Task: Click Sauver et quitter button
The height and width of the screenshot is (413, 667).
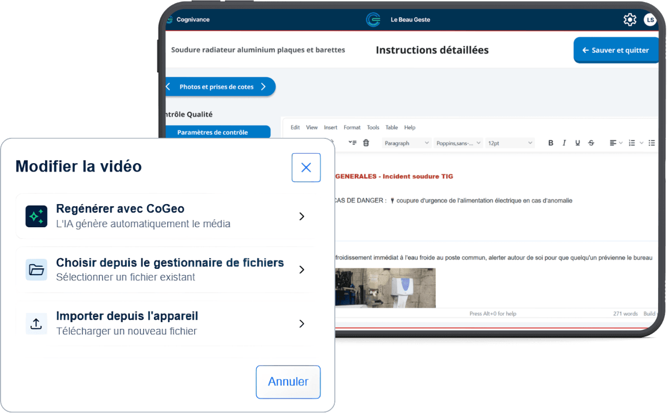Action: pyautogui.click(x=616, y=51)
